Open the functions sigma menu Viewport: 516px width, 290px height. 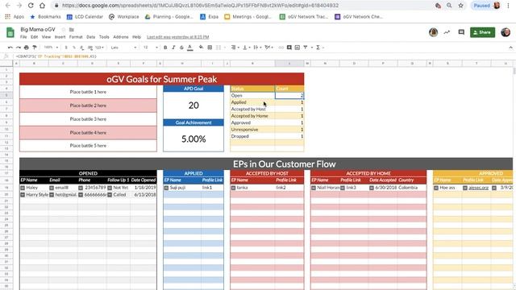[x=318, y=48]
